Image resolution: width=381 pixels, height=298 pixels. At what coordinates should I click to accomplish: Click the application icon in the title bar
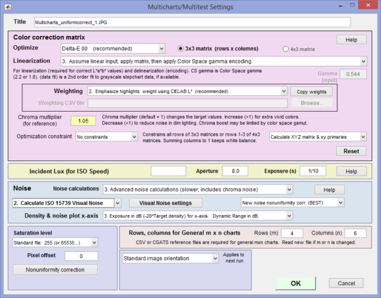(x=7, y=6)
